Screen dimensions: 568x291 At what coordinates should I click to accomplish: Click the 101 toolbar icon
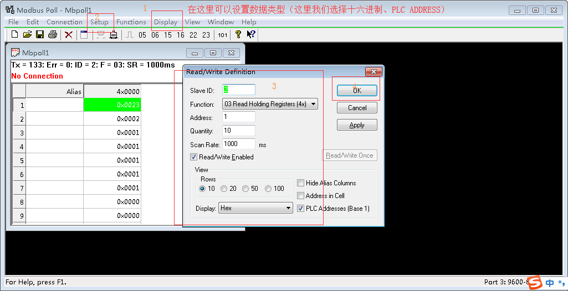point(222,35)
